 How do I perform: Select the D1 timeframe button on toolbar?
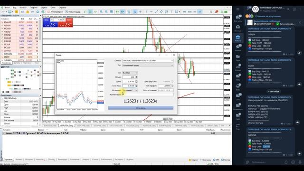pyautogui.click(x=199, y=12)
